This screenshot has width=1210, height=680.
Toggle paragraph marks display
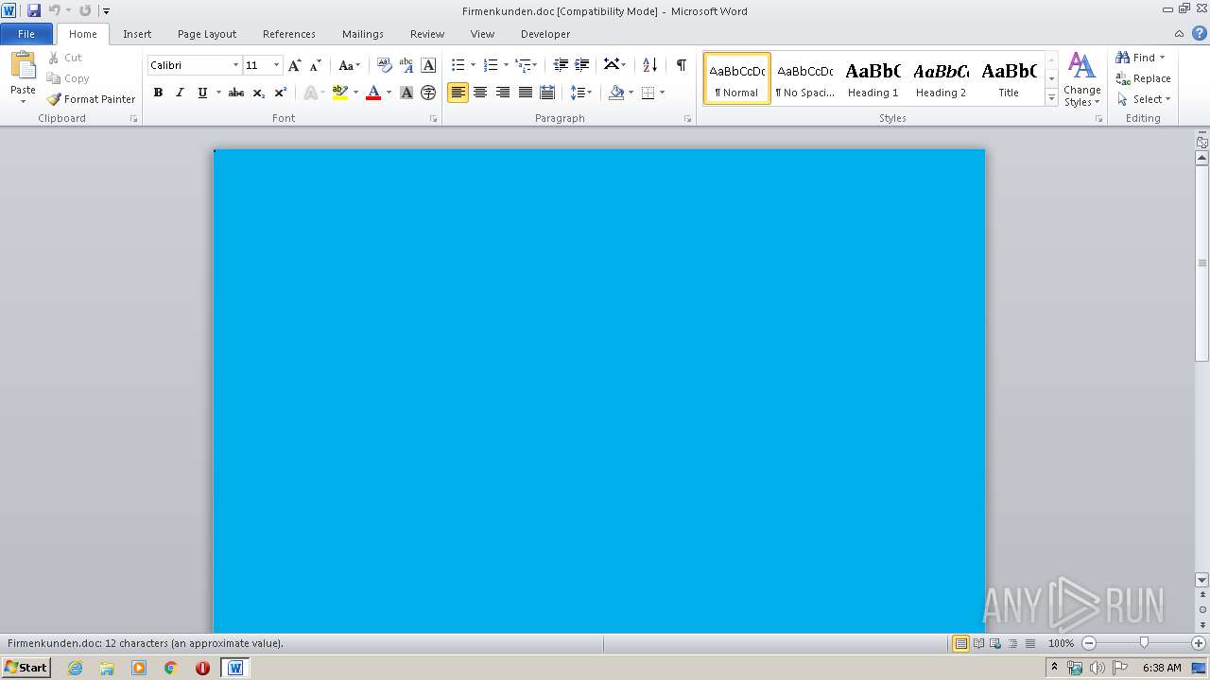(681, 65)
